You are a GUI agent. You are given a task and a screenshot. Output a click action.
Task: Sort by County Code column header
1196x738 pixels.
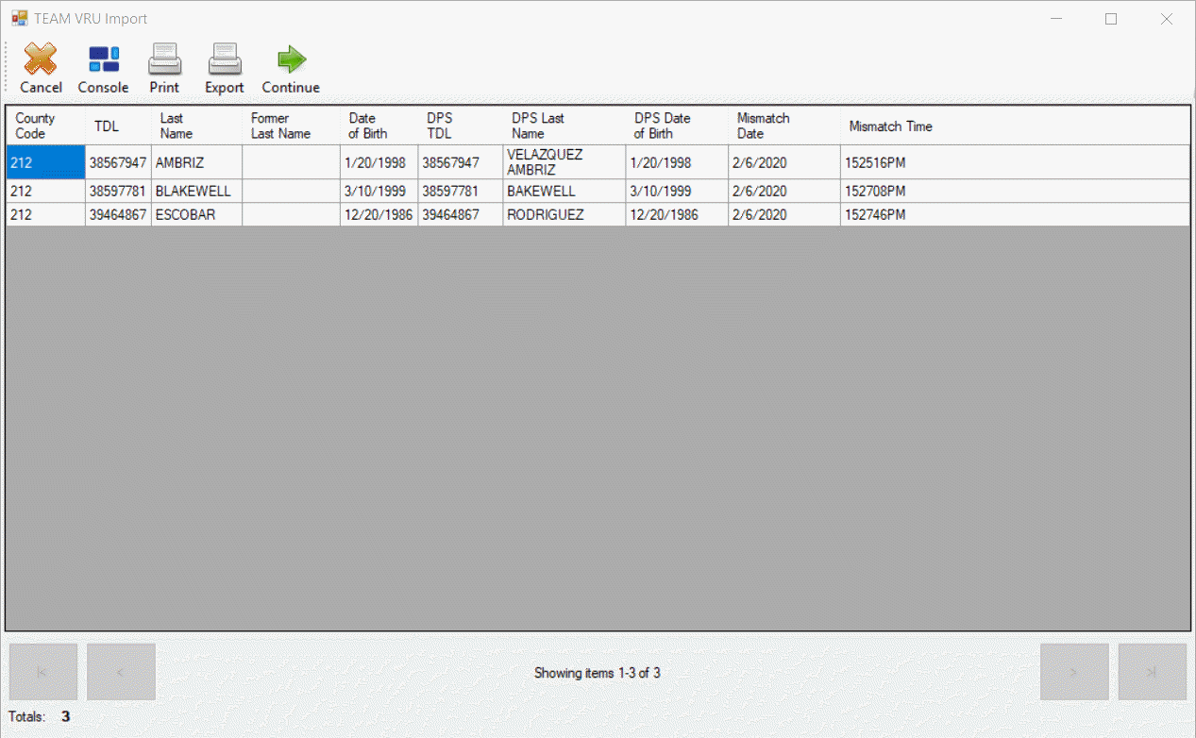pyautogui.click(x=46, y=126)
